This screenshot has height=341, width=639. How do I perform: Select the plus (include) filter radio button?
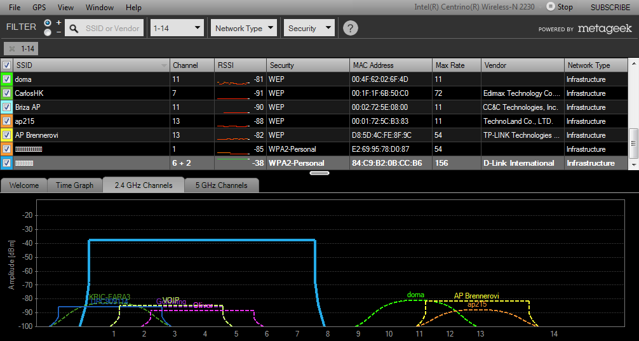[x=48, y=23]
